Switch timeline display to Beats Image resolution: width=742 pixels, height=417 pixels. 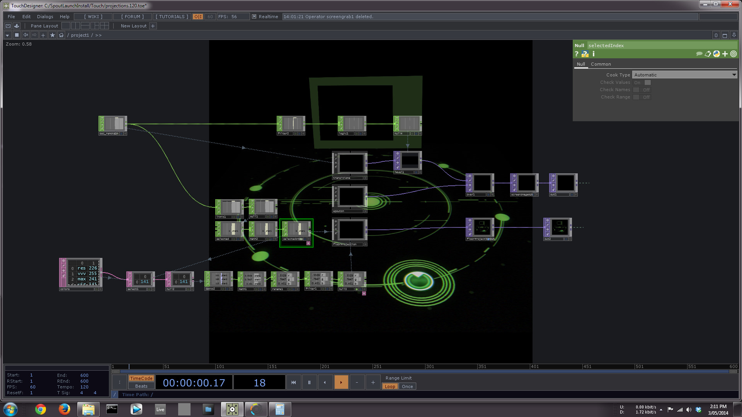[x=141, y=386]
